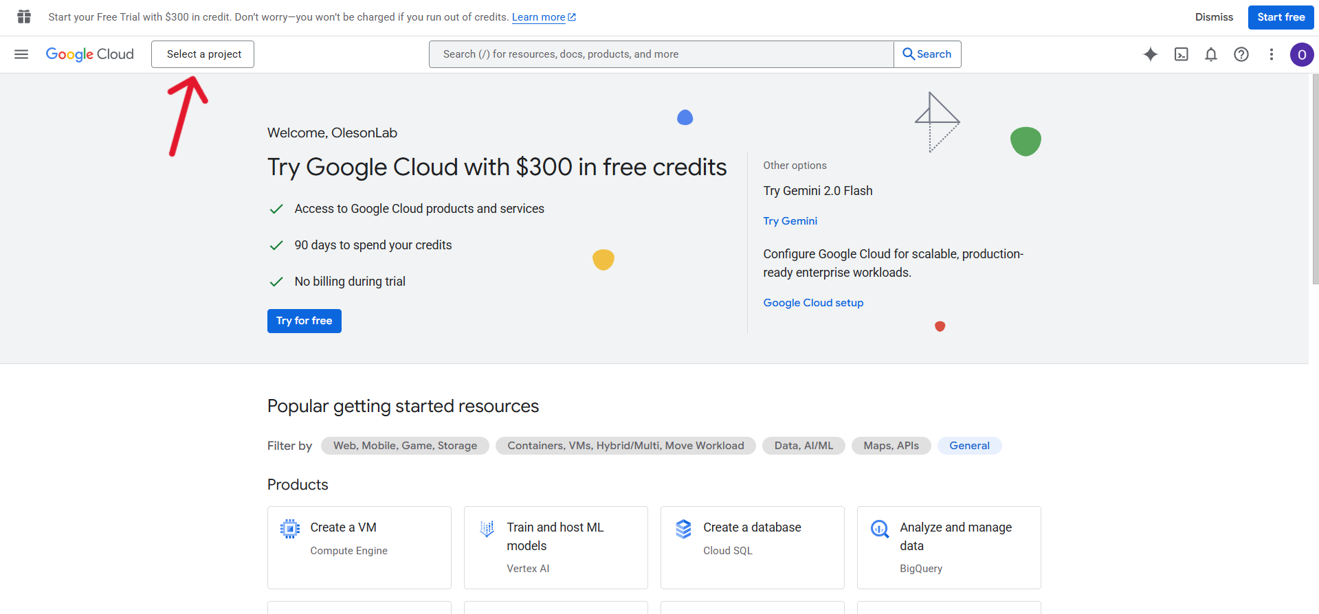Viewport: 1319px width, 614px height.
Task: Open the hamburger navigation menu
Action: (x=21, y=54)
